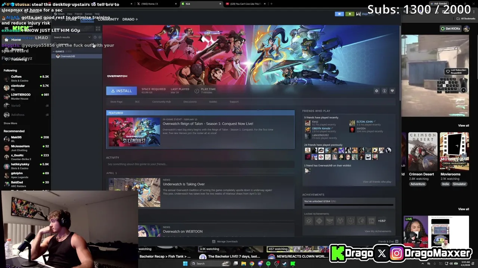Open View My Achievements link
Screen dimensions: 478x268
378,231
